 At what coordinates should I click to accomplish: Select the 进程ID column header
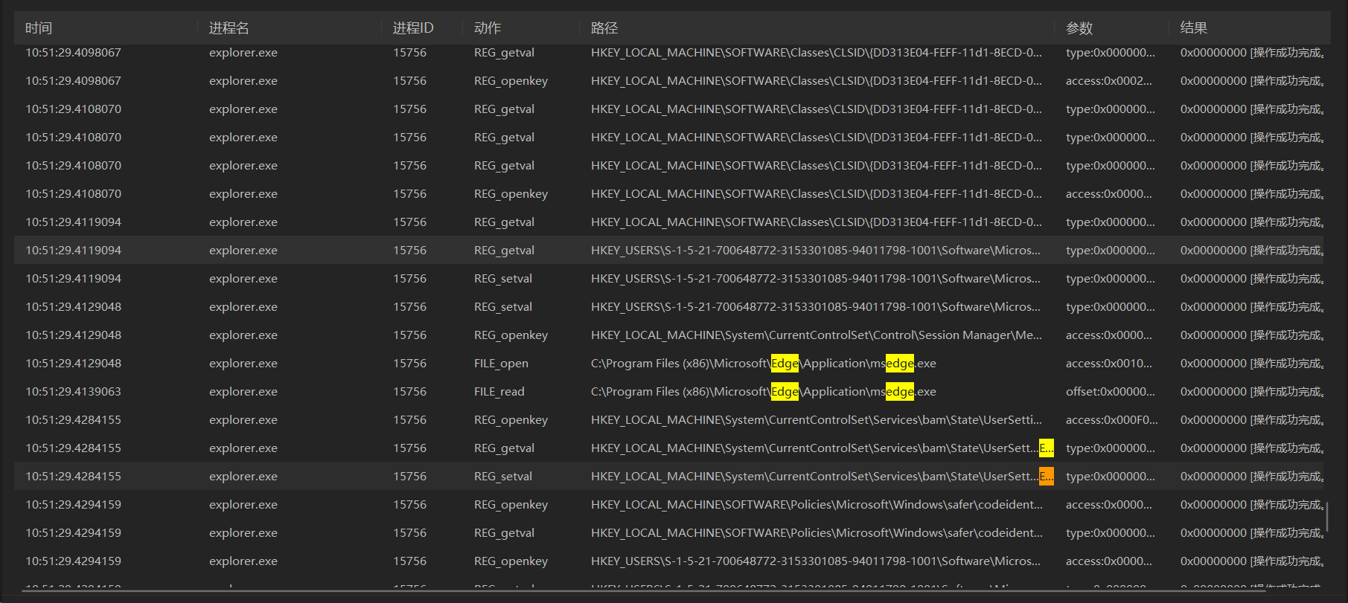(413, 28)
